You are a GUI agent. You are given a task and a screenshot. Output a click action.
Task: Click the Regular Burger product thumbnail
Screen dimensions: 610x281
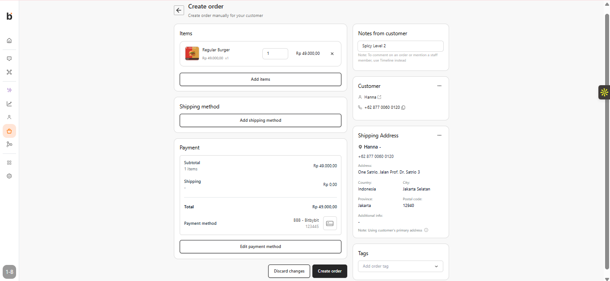pyautogui.click(x=192, y=54)
